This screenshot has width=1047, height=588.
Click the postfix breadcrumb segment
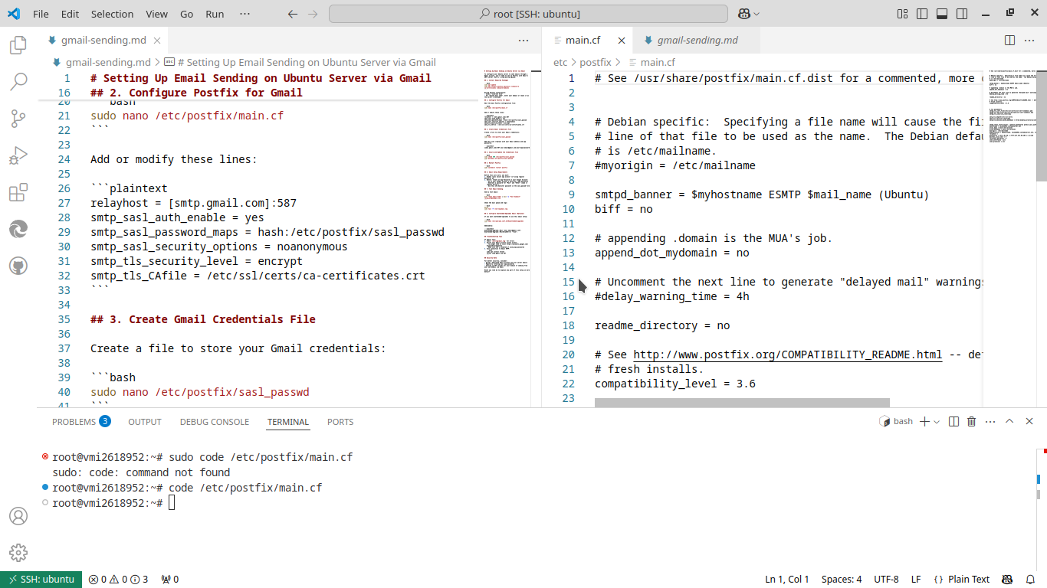tap(596, 62)
